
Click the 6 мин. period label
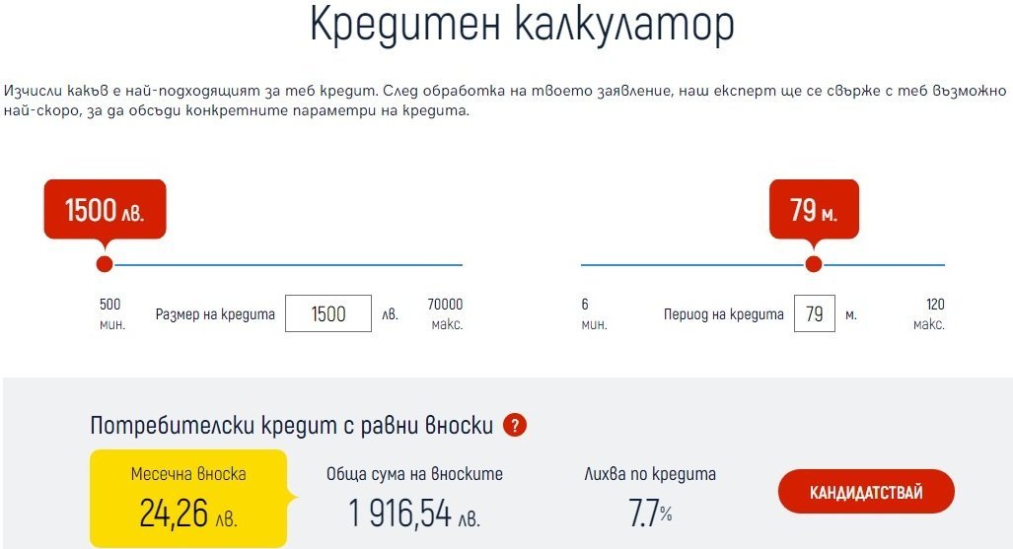click(x=594, y=314)
